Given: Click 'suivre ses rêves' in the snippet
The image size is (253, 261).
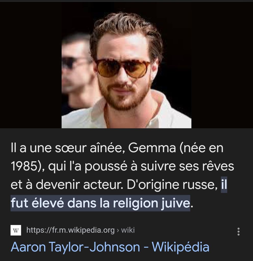Looking at the screenshot, I should click(187, 166).
